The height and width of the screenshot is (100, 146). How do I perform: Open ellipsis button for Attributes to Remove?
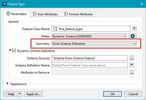[132, 72]
